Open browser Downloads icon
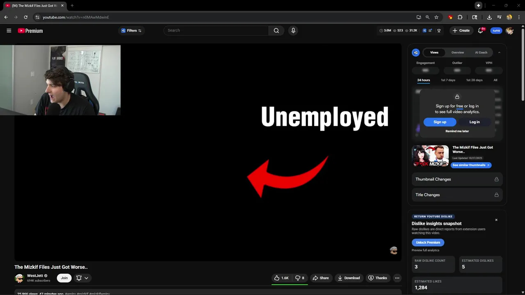 click(x=489, y=17)
